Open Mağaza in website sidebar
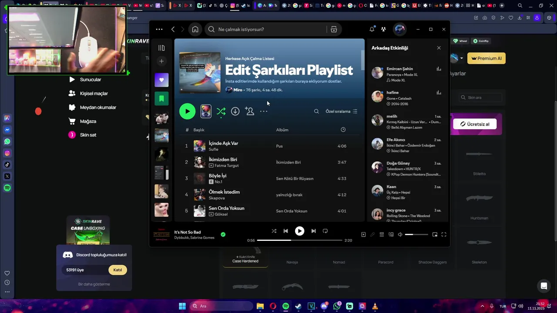This screenshot has height=313, width=557. (x=88, y=121)
